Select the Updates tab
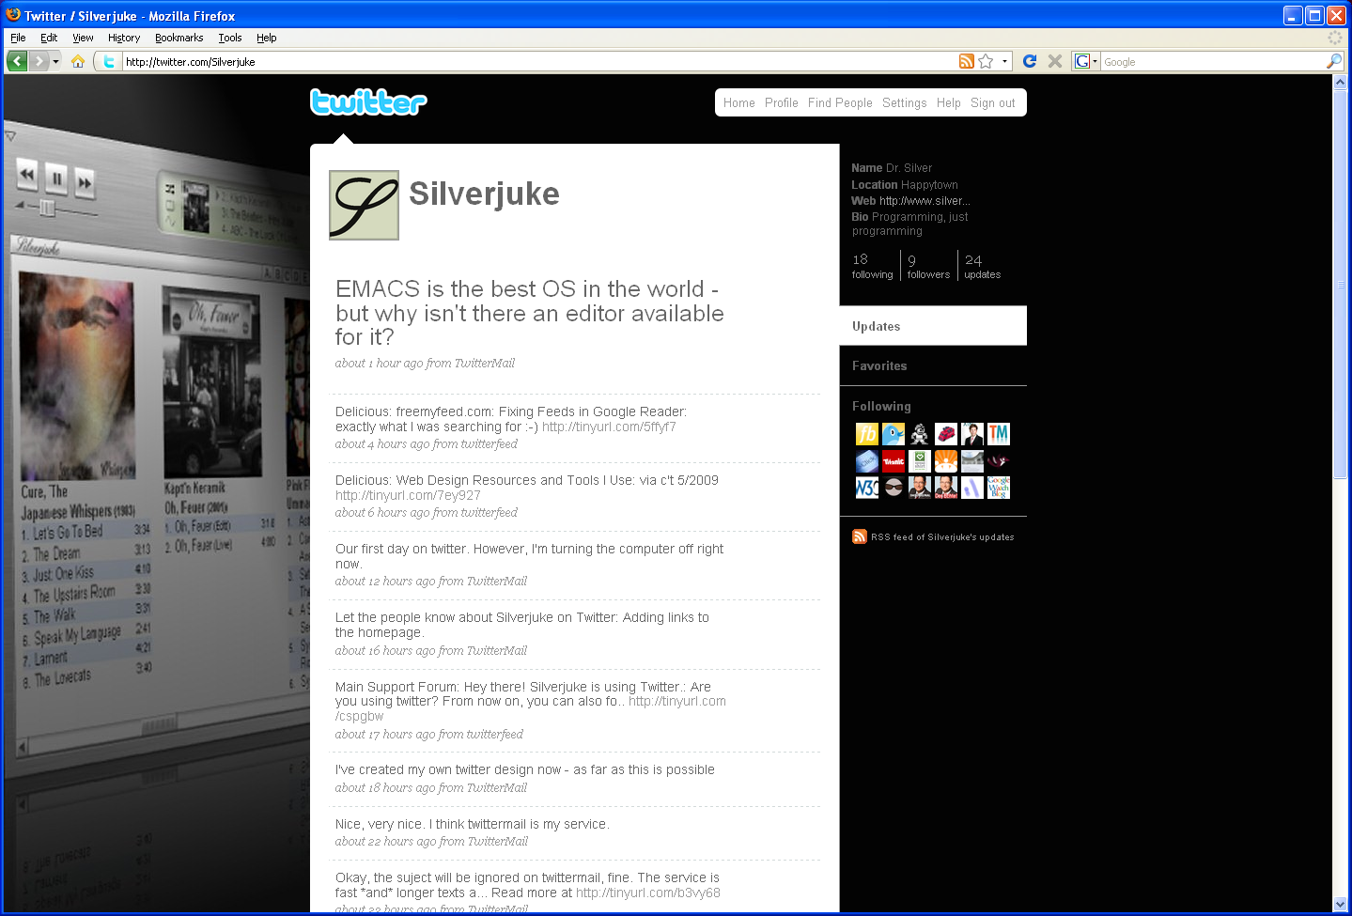The width and height of the screenshot is (1352, 916). 876,326
